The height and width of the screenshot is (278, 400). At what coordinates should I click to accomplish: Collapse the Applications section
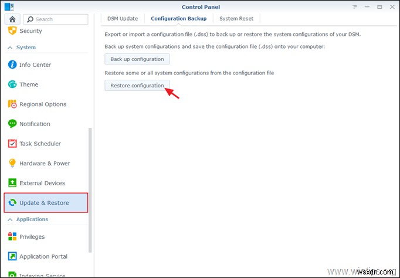pyautogui.click(x=10, y=219)
